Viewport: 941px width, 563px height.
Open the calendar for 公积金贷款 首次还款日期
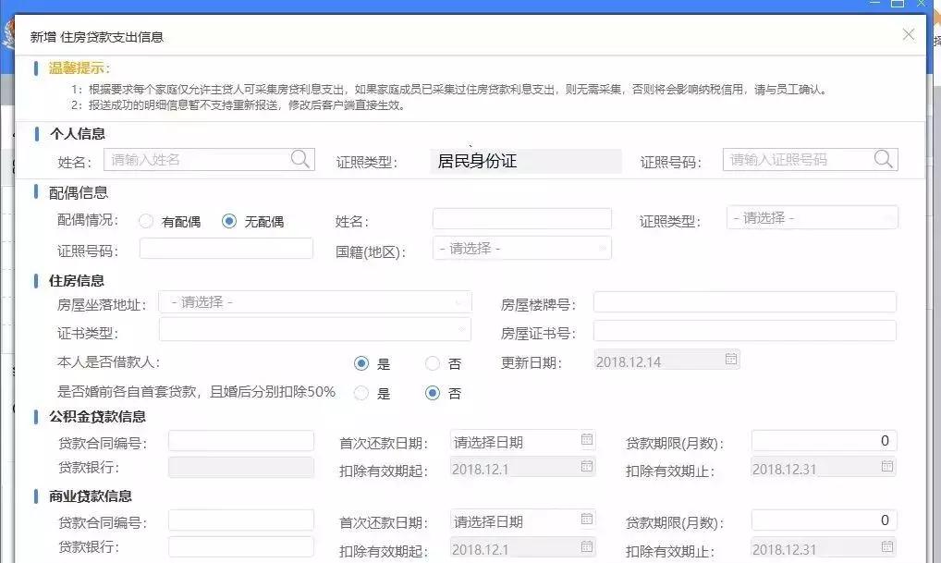[x=586, y=441]
